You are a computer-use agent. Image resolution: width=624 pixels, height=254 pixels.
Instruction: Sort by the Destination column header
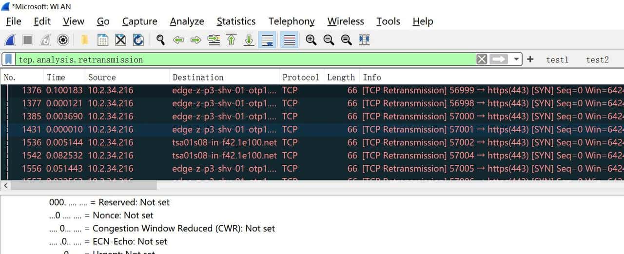point(225,77)
